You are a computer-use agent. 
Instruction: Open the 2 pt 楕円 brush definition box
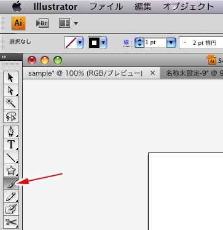pyautogui.click(x=201, y=43)
